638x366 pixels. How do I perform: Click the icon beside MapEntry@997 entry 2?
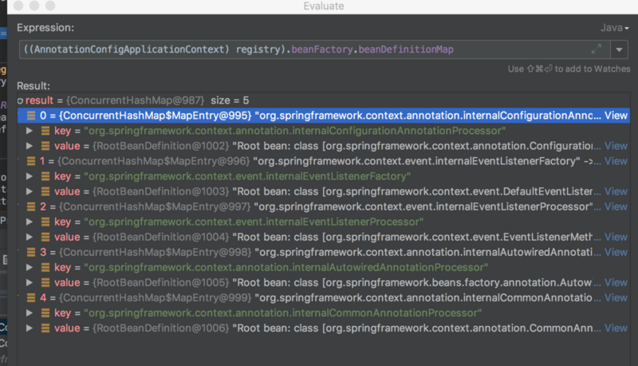pyautogui.click(x=31, y=207)
